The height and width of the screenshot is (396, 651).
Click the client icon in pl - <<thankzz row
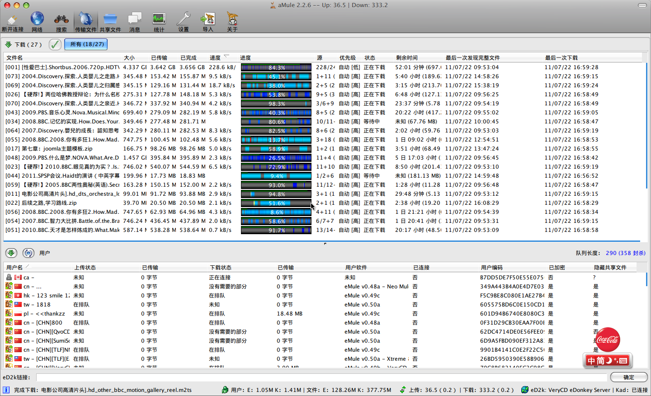9,313
